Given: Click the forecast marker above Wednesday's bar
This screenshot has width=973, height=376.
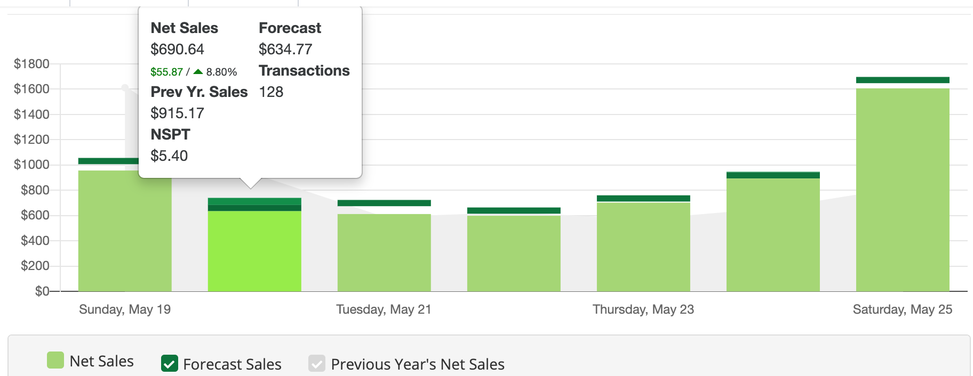Looking at the screenshot, I should pos(514,210).
